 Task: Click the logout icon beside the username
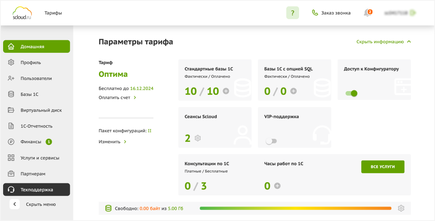(x=414, y=13)
